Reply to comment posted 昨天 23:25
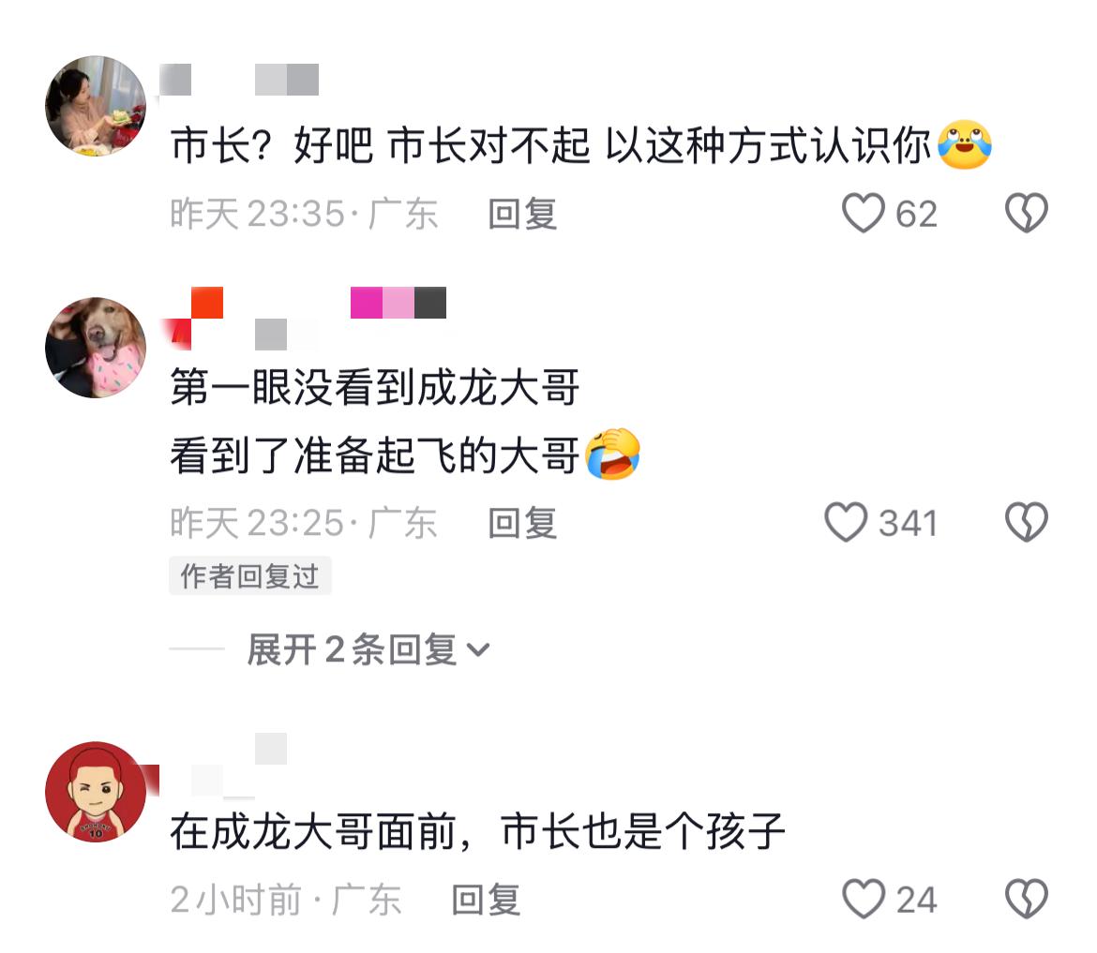1097x953 pixels. coord(522,523)
